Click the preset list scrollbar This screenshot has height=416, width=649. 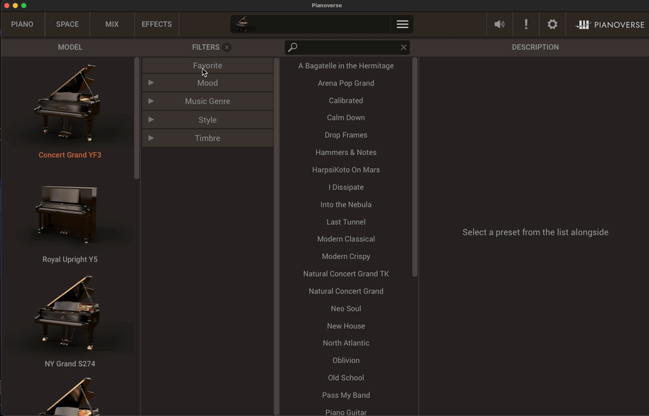click(415, 169)
